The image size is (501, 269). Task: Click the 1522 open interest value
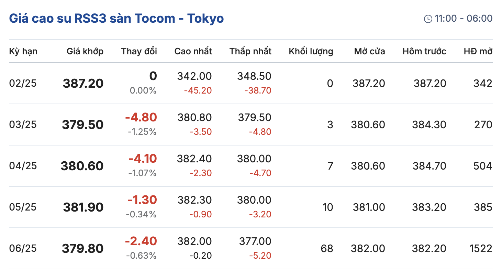480,248
